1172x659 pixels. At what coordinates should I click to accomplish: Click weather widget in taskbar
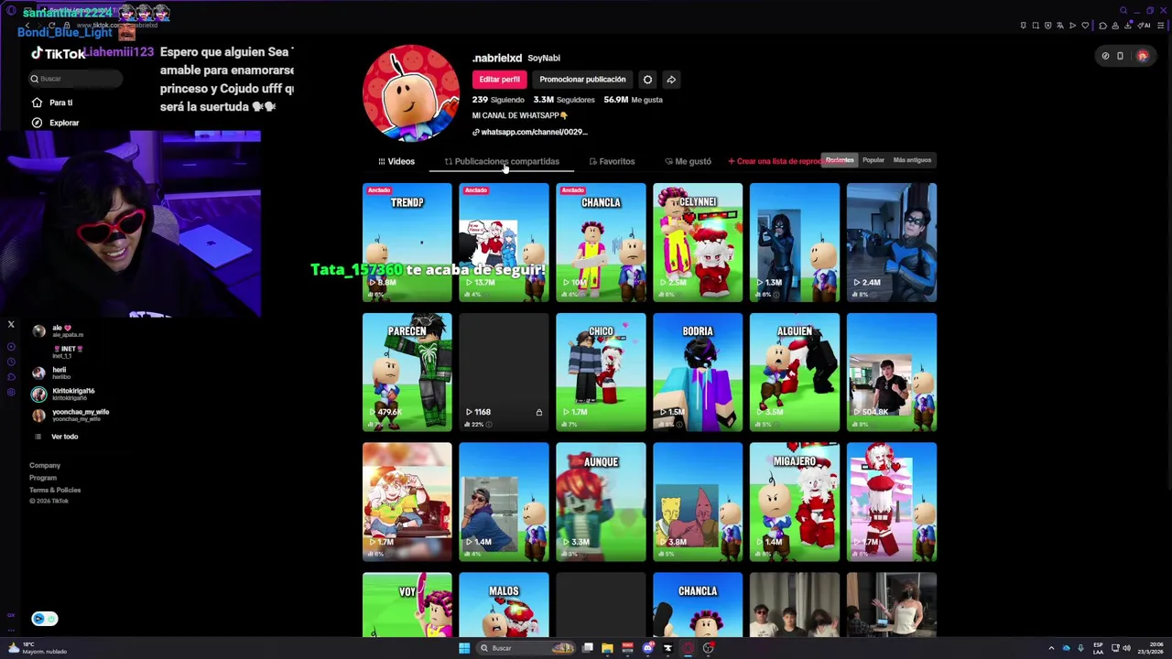[x=37, y=648]
